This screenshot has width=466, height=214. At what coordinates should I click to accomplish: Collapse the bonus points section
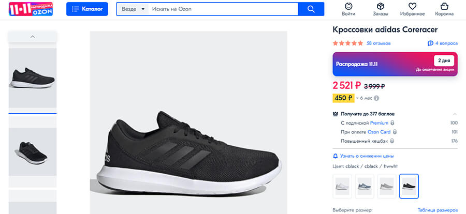(455, 114)
